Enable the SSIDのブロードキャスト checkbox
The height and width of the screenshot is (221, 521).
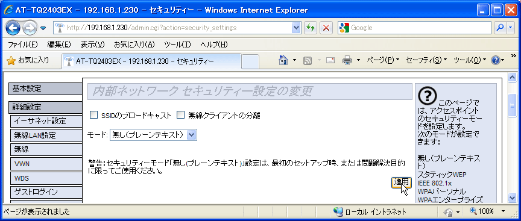pos(94,115)
